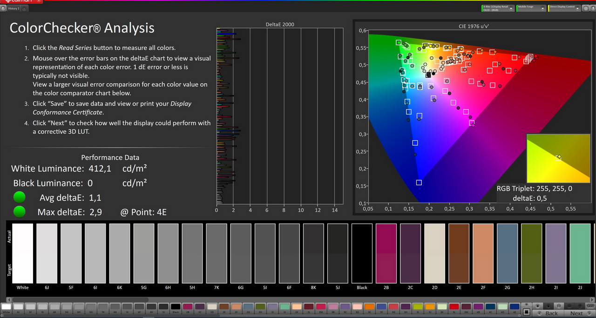The height and width of the screenshot is (318, 596).
Task: Select the large 2D beige swatch
Action: point(434,253)
